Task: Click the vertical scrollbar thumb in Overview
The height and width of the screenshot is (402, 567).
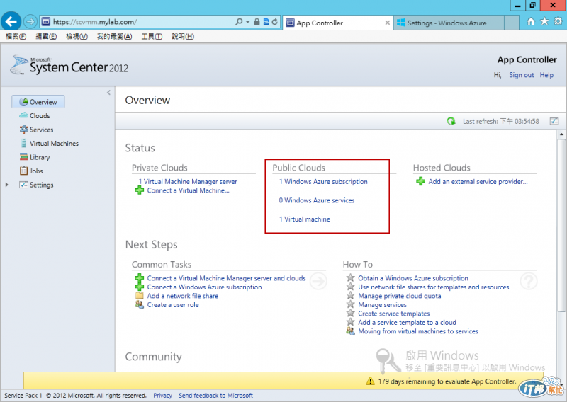Action: click(561, 226)
